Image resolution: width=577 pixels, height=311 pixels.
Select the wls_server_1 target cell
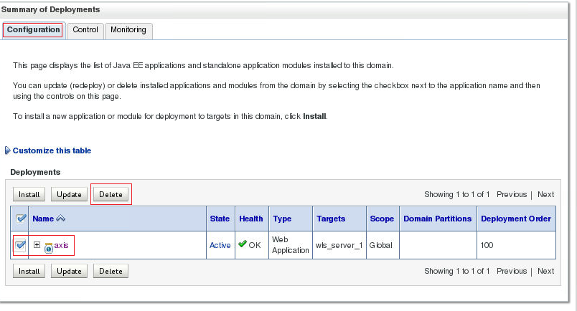(x=339, y=245)
